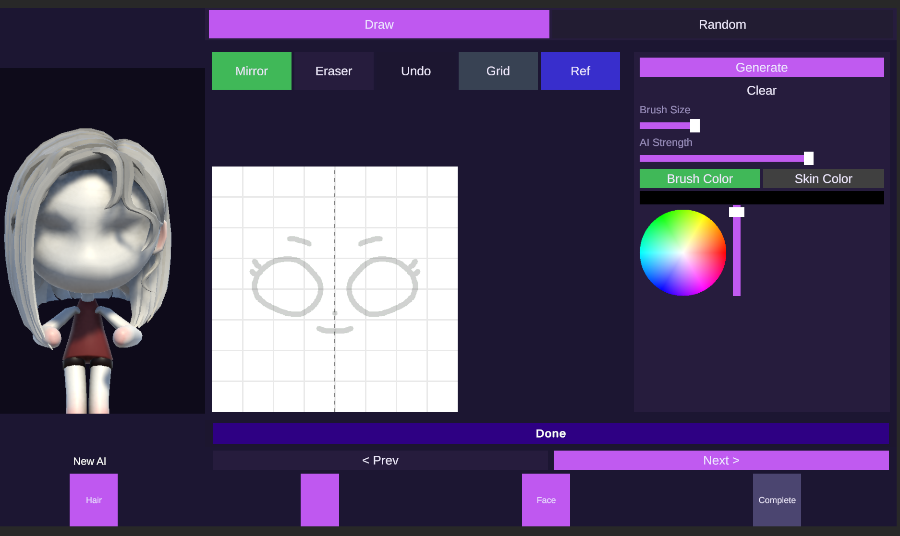Select the Complete step tile

point(777,500)
